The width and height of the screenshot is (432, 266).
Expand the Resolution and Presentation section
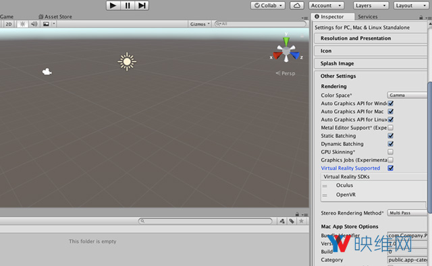click(371, 38)
